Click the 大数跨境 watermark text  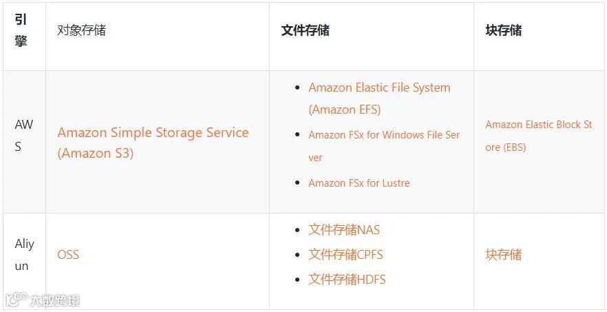click(x=54, y=301)
